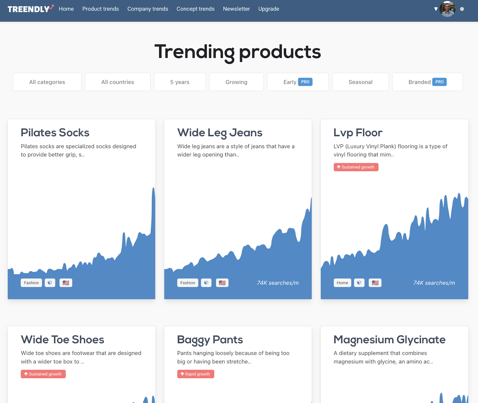Image resolution: width=478 pixels, height=403 pixels.
Task: Open Product trends in navigation
Action: 100,9
